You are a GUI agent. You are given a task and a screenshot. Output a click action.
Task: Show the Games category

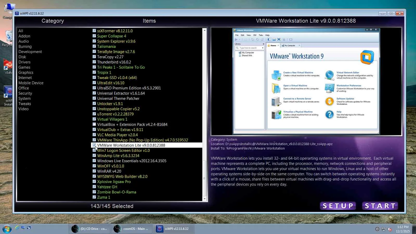click(24, 67)
